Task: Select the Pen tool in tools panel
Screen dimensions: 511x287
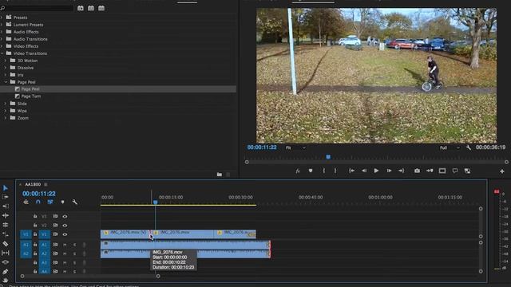Action: (x=6, y=271)
